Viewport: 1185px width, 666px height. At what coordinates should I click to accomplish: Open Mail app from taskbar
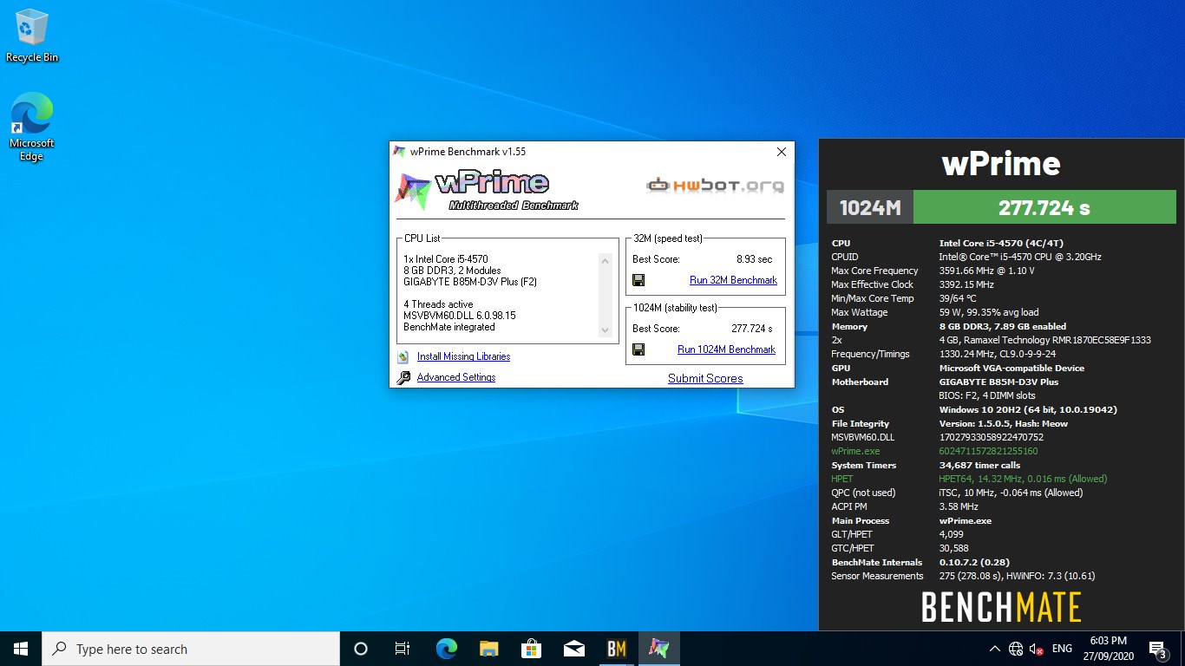click(x=573, y=649)
